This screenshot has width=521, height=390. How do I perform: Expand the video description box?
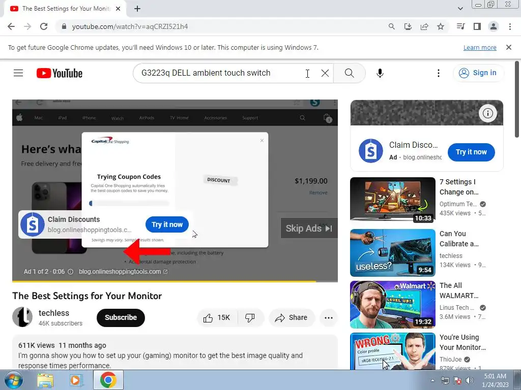(x=175, y=353)
